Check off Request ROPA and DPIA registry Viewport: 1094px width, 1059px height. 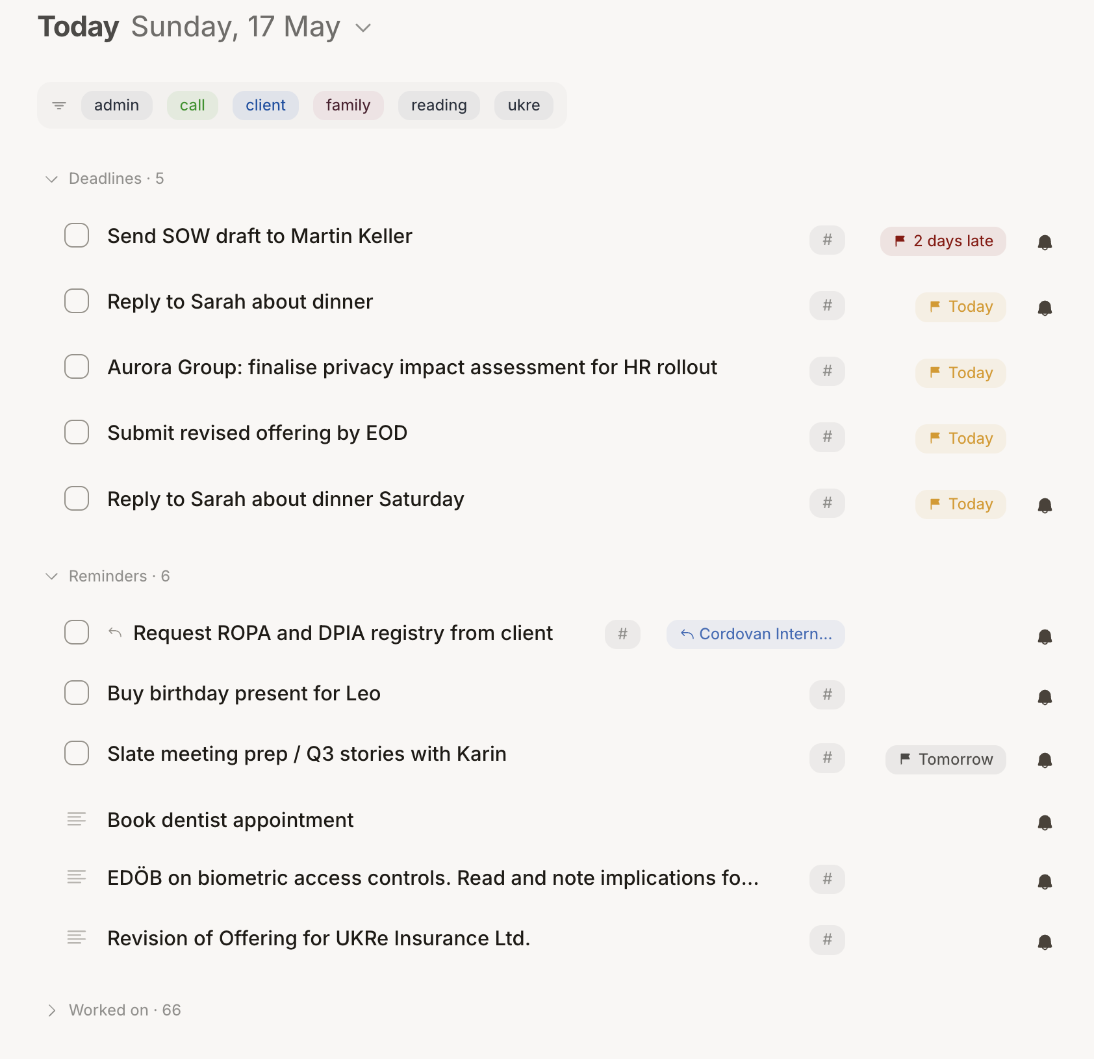[x=77, y=632]
